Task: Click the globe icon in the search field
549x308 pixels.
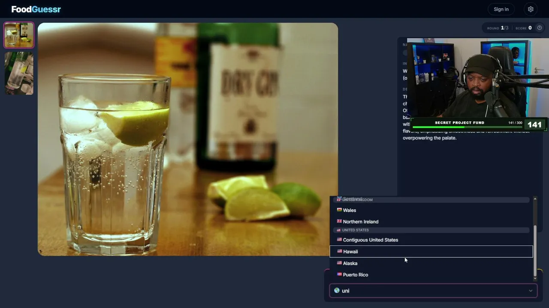Action: (x=337, y=290)
